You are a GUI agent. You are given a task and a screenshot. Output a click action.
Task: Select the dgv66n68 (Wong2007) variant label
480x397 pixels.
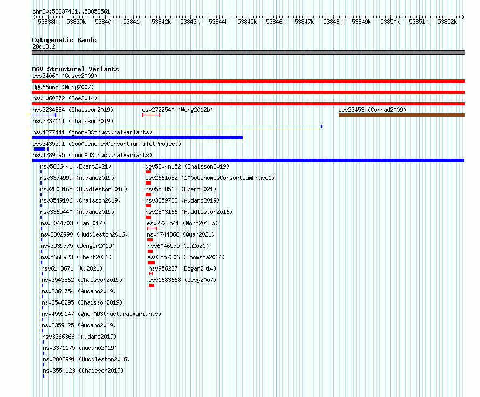[63, 87]
